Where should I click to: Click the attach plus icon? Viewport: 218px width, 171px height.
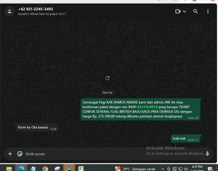10,154
